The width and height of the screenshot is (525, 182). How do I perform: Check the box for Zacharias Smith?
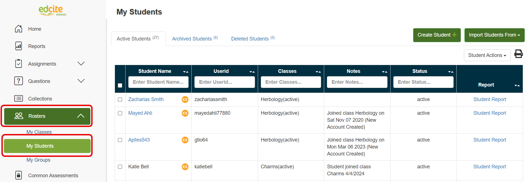click(120, 100)
